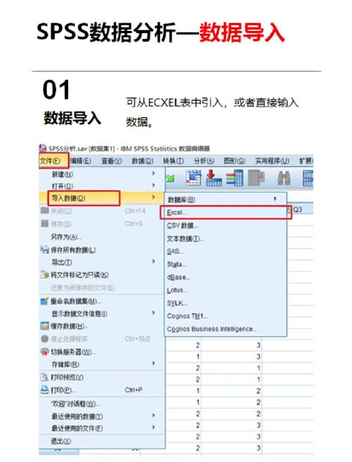Choose Excel... from the import submenu

point(225,212)
